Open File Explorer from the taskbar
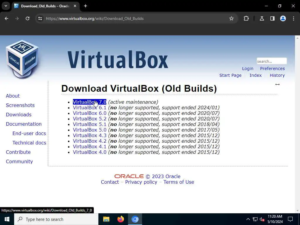The image size is (300, 225). coord(106,219)
